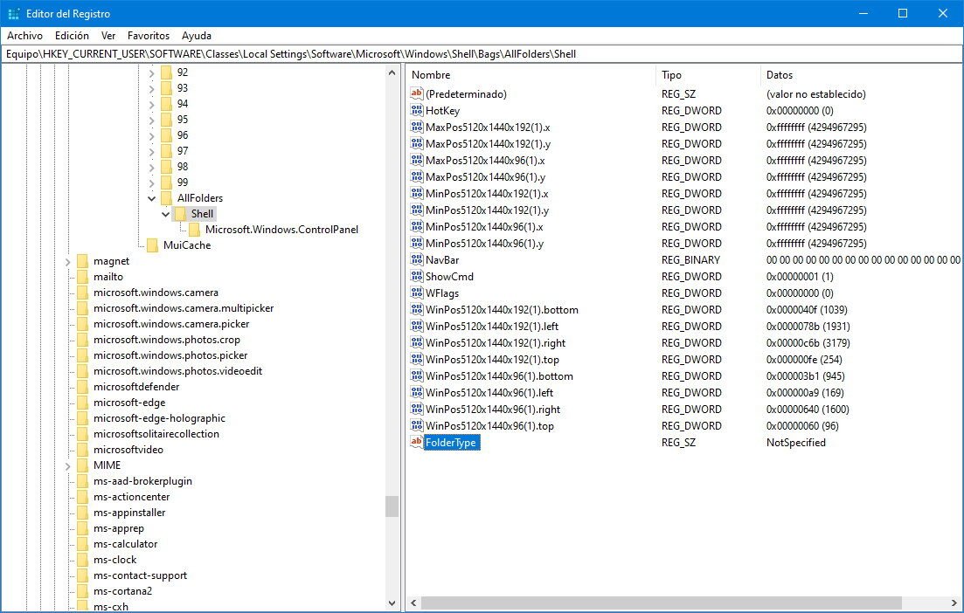Click the folder icon of microsoft-edge key
Image resolution: width=964 pixels, height=613 pixels.
tap(83, 403)
